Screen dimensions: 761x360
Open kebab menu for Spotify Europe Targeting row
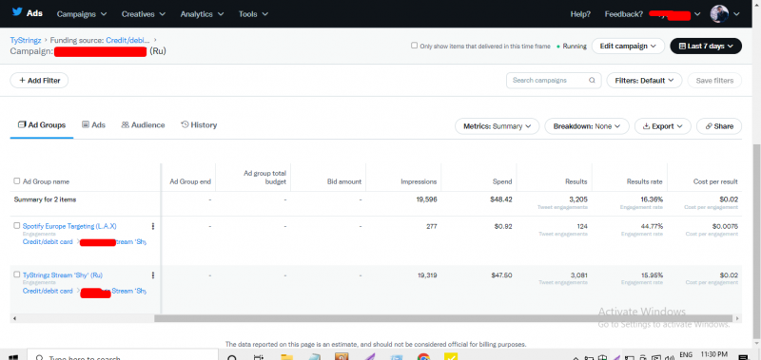(x=153, y=226)
